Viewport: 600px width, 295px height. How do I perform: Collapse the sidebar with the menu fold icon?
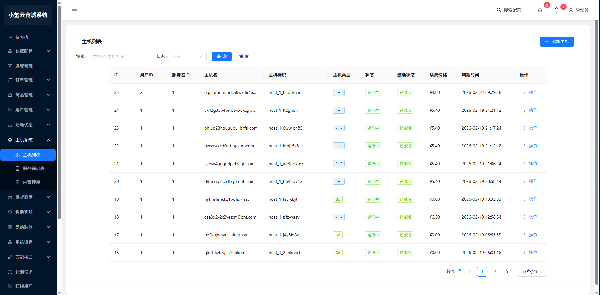coord(74,10)
